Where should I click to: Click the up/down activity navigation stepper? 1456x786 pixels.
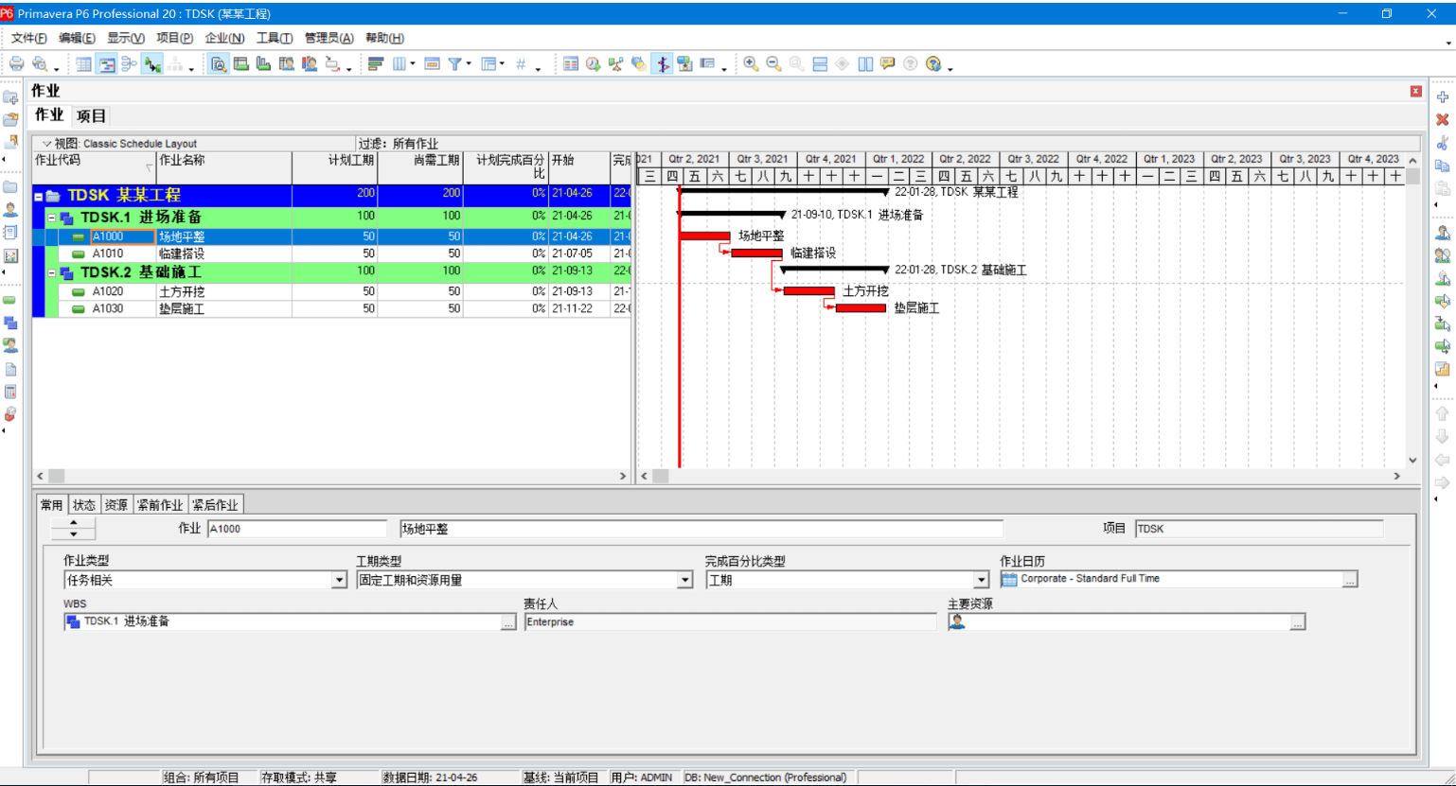point(74,529)
